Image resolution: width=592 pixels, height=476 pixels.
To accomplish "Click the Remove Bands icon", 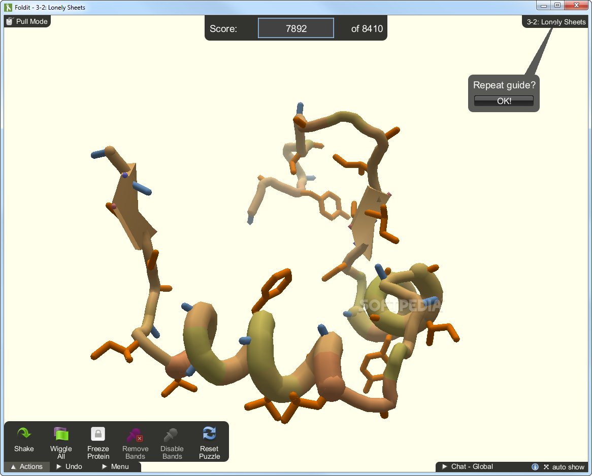I will pyautogui.click(x=135, y=434).
